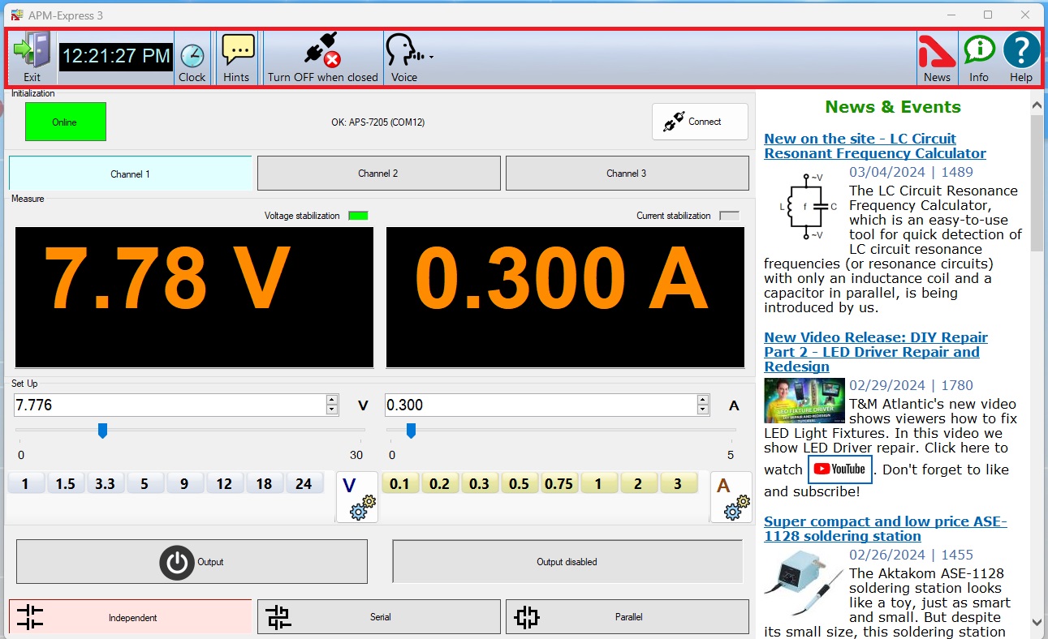This screenshot has width=1048, height=639.
Task: Select Independent channel mode
Action: [x=130, y=617]
